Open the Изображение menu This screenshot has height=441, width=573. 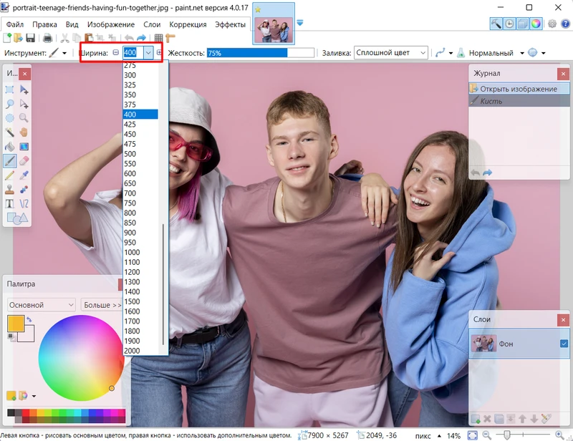(111, 24)
